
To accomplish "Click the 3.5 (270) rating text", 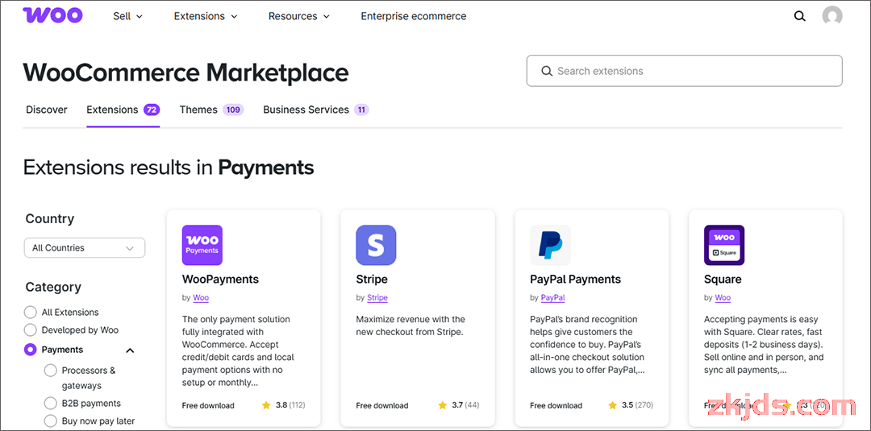I will [x=637, y=405].
